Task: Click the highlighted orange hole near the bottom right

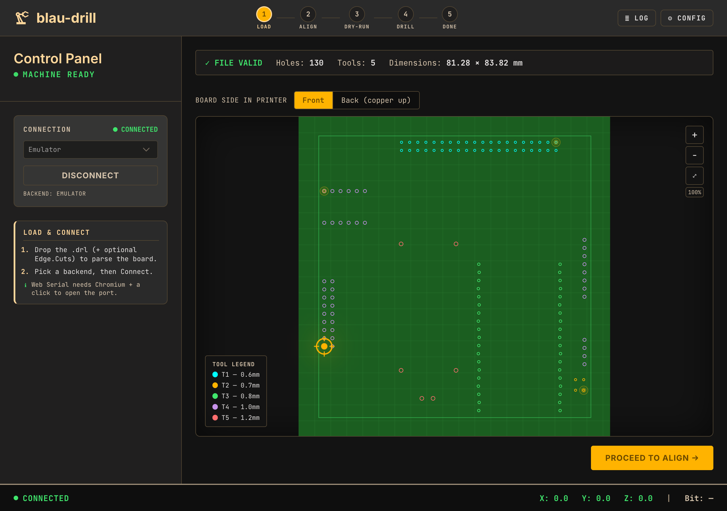Action: [584, 390]
